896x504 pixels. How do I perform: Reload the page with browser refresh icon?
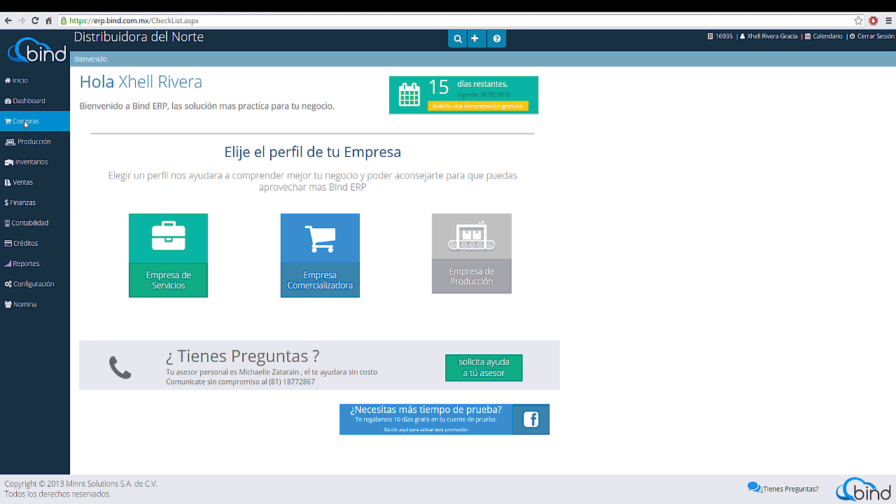click(35, 20)
